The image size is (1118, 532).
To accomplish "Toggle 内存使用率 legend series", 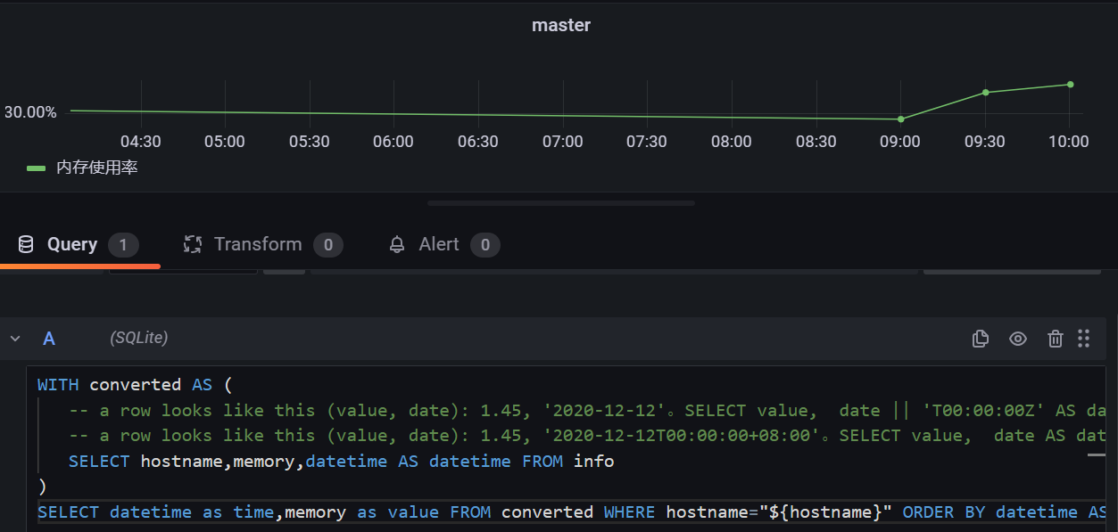I will [36, 168].
